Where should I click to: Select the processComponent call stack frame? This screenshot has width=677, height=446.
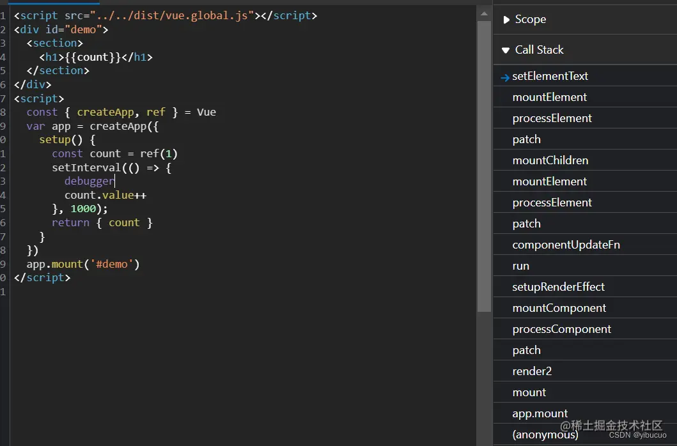click(x=585, y=330)
